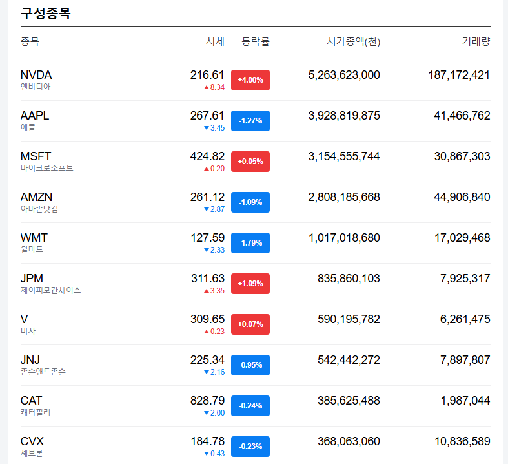The width and height of the screenshot is (508, 464).
Task: Click market cap 542,442,272
Action: point(349,360)
